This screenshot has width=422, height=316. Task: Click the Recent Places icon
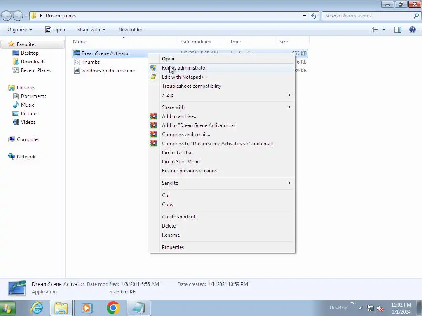[16, 70]
